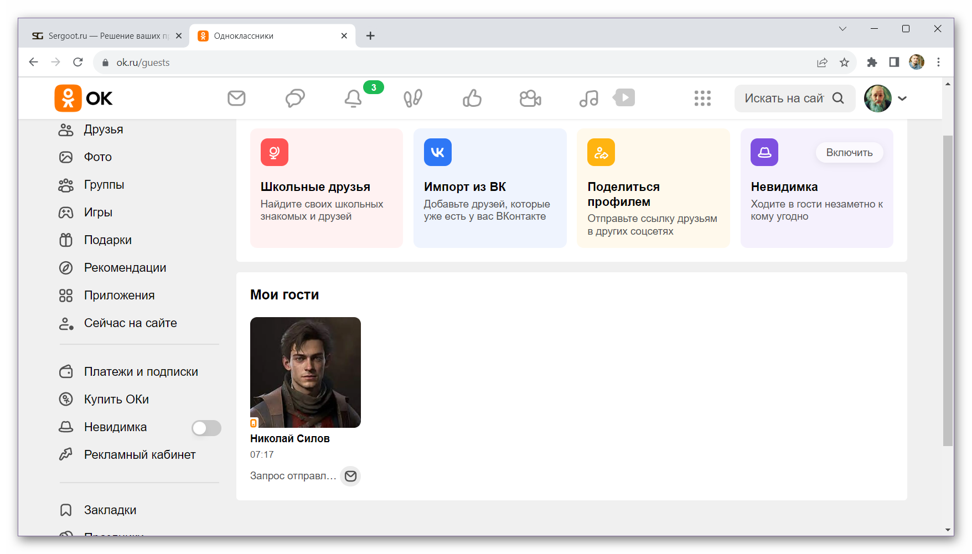Click the thumbs-up events icon
The height and width of the screenshot is (554, 972).
click(472, 99)
